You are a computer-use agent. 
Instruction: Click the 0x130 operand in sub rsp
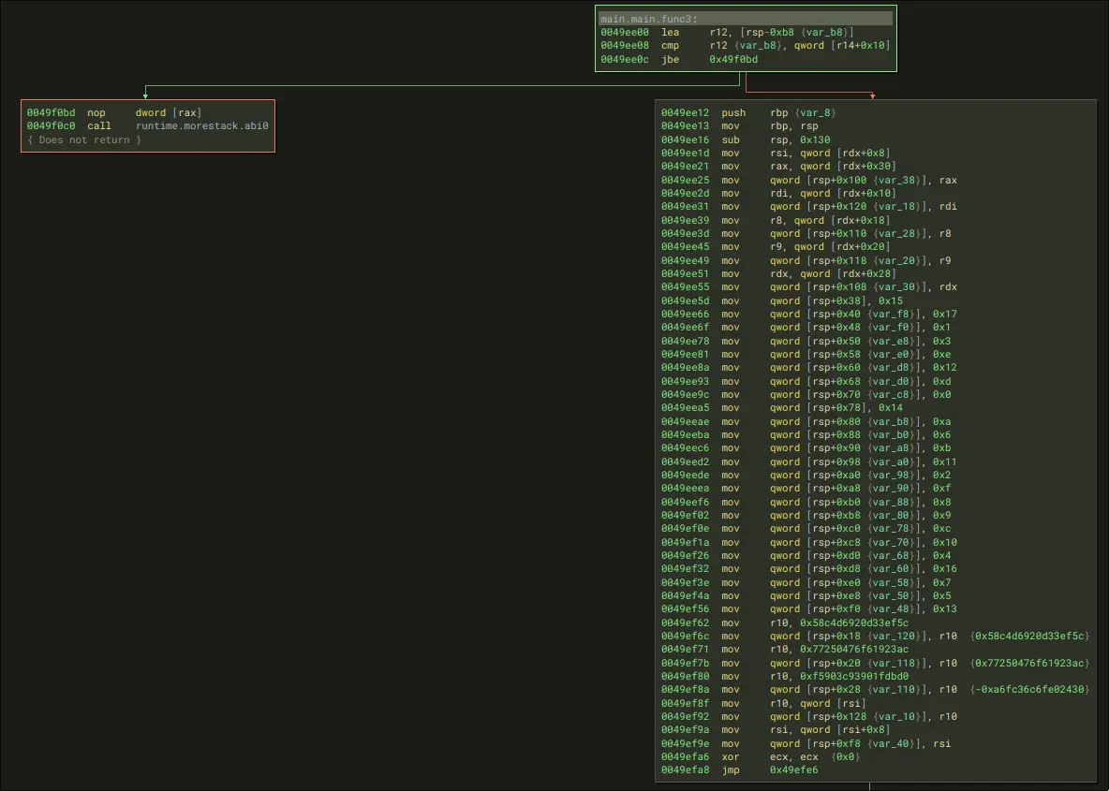coord(817,139)
